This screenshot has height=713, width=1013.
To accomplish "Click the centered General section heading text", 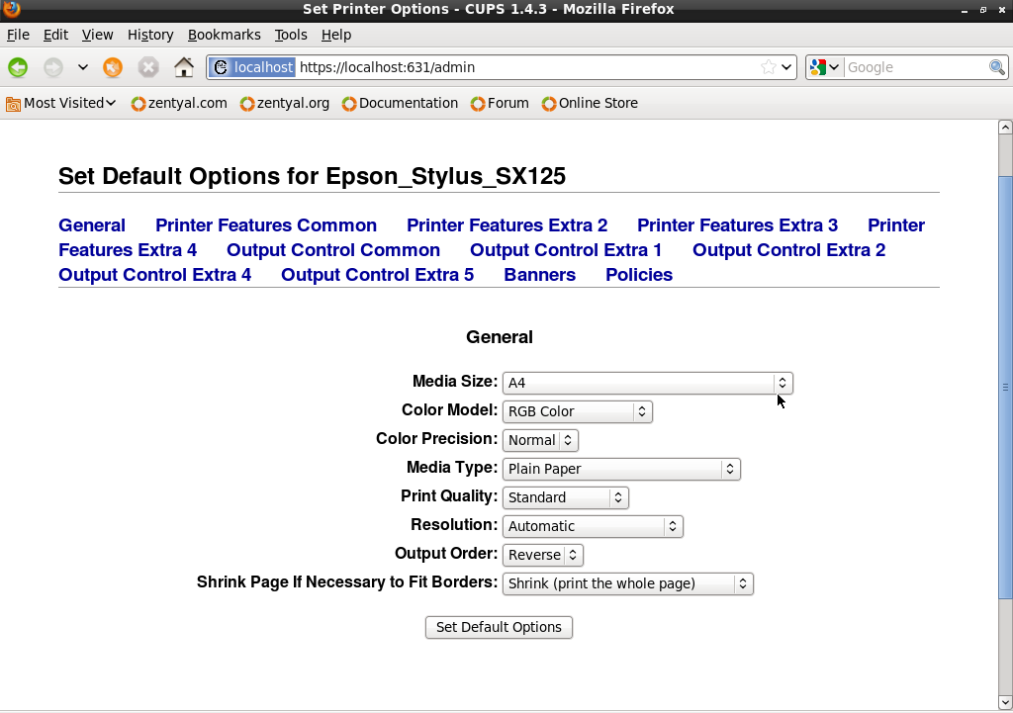I will tap(500, 337).
